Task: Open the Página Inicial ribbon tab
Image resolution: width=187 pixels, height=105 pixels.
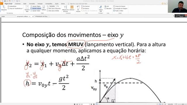Action: click(x=8, y=4)
